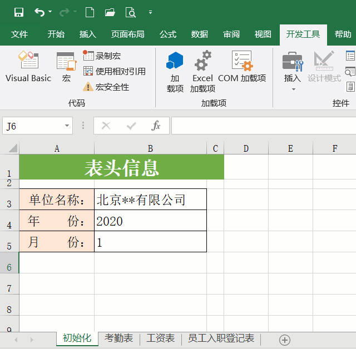Expand Customize Quick Access Toolbar dropdown
The height and width of the screenshot is (349, 356).
[150, 12]
